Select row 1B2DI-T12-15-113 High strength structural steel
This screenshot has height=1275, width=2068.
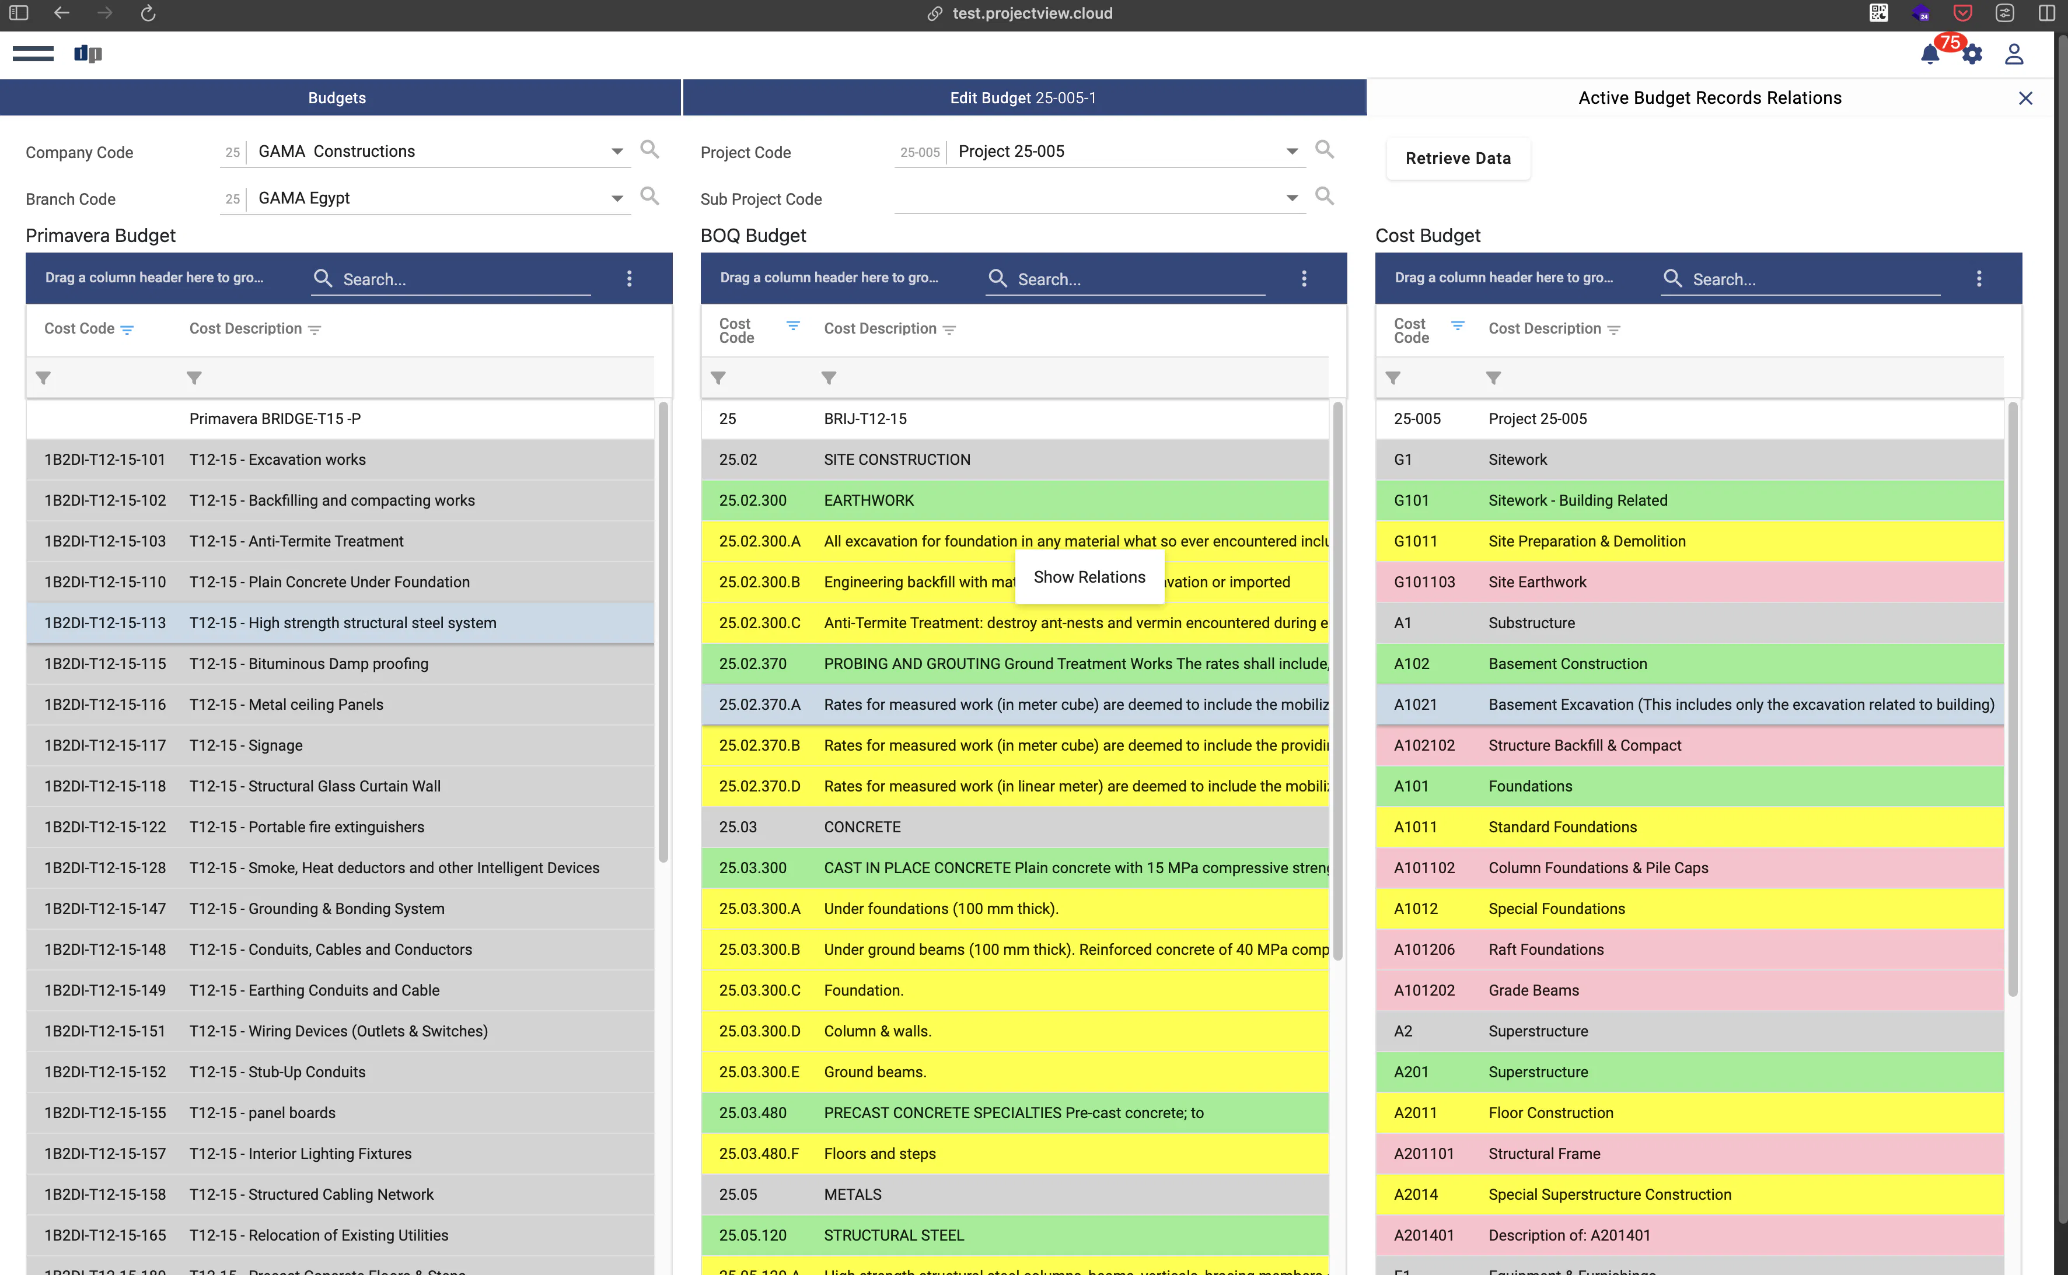click(x=340, y=623)
